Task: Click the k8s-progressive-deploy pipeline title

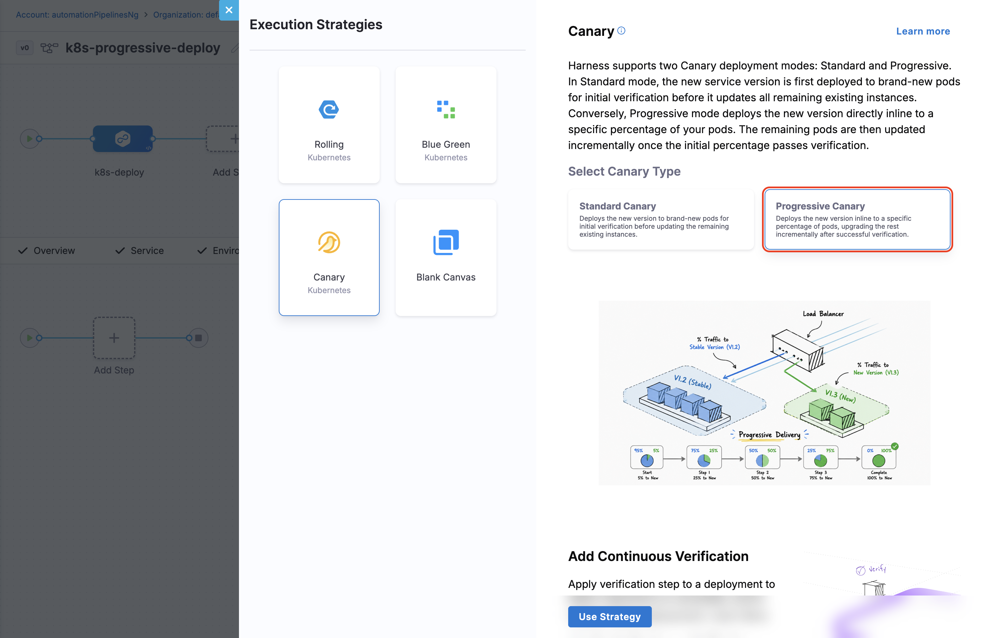Action: (x=142, y=48)
